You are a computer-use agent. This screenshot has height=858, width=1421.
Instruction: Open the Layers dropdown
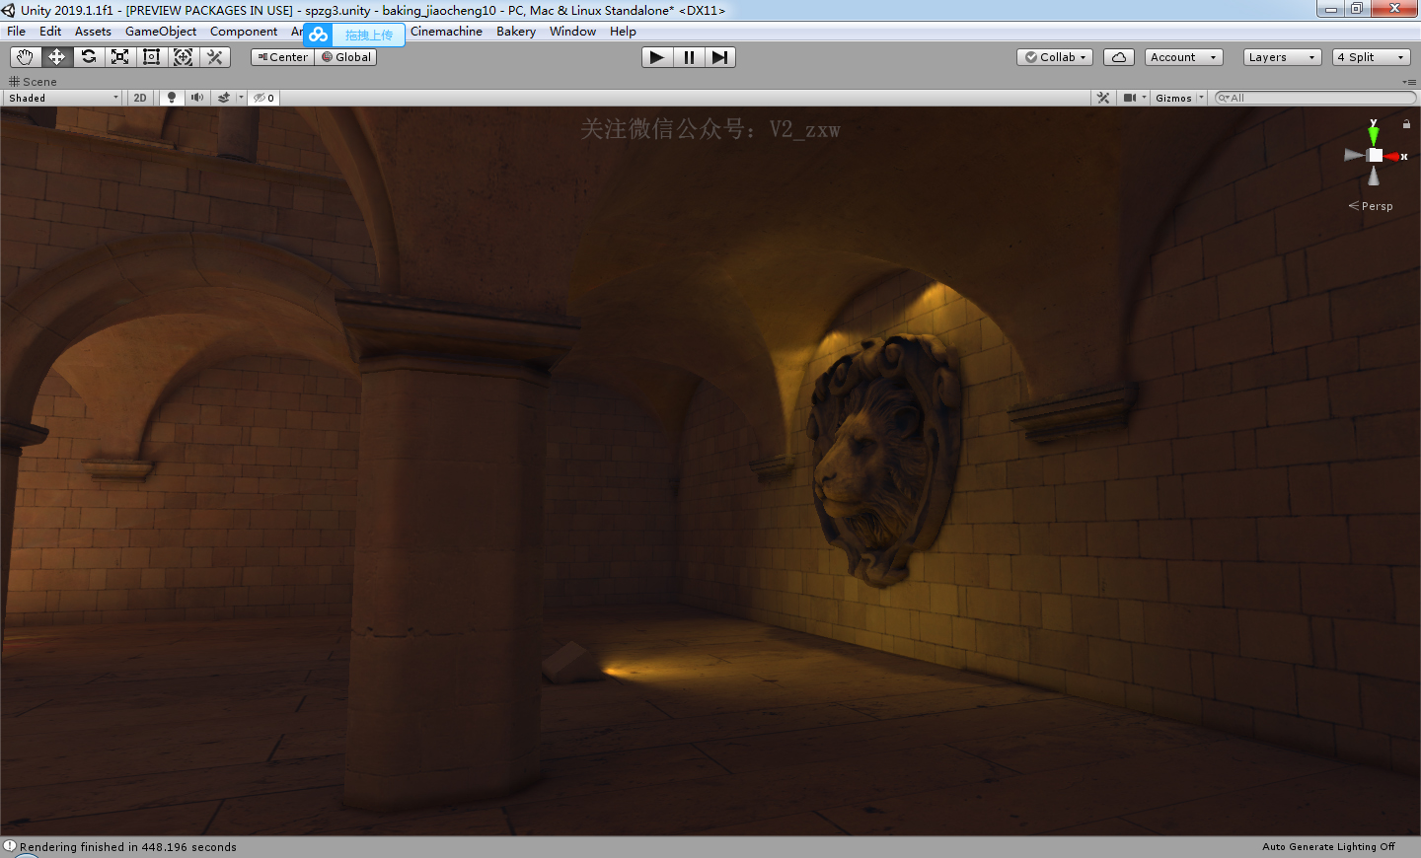(1283, 57)
